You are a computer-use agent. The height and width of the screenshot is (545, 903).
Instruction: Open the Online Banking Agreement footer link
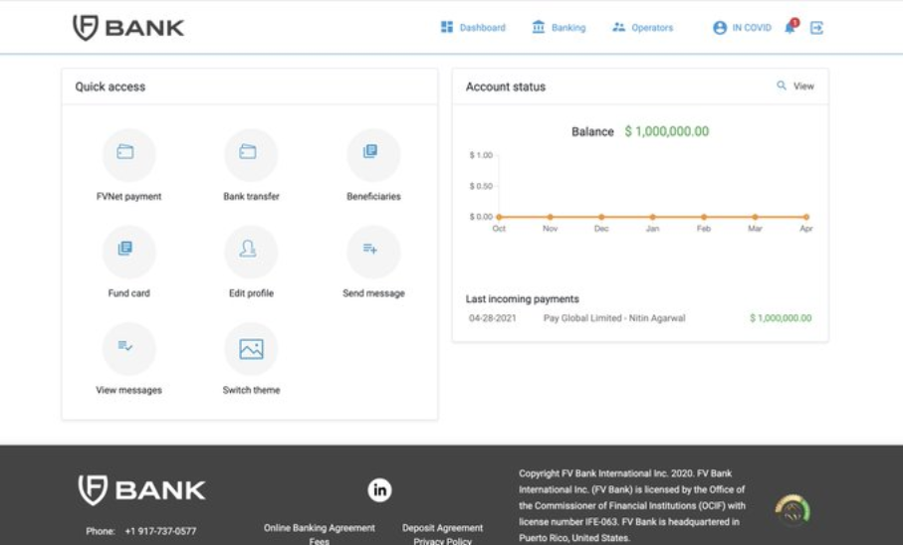point(319,528)
